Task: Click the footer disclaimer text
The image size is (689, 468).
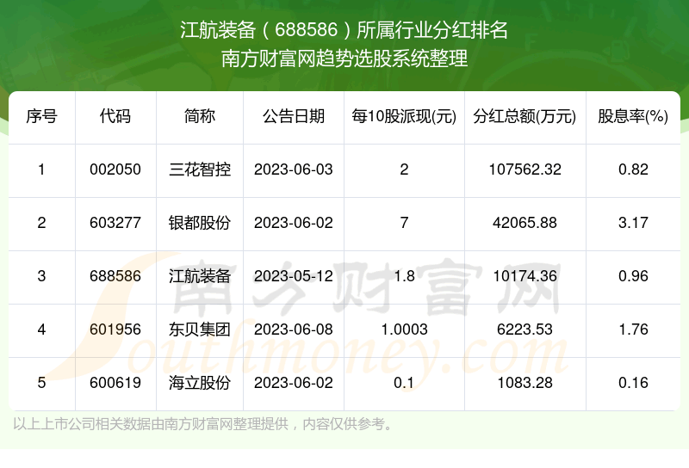Action: point(204,423)
